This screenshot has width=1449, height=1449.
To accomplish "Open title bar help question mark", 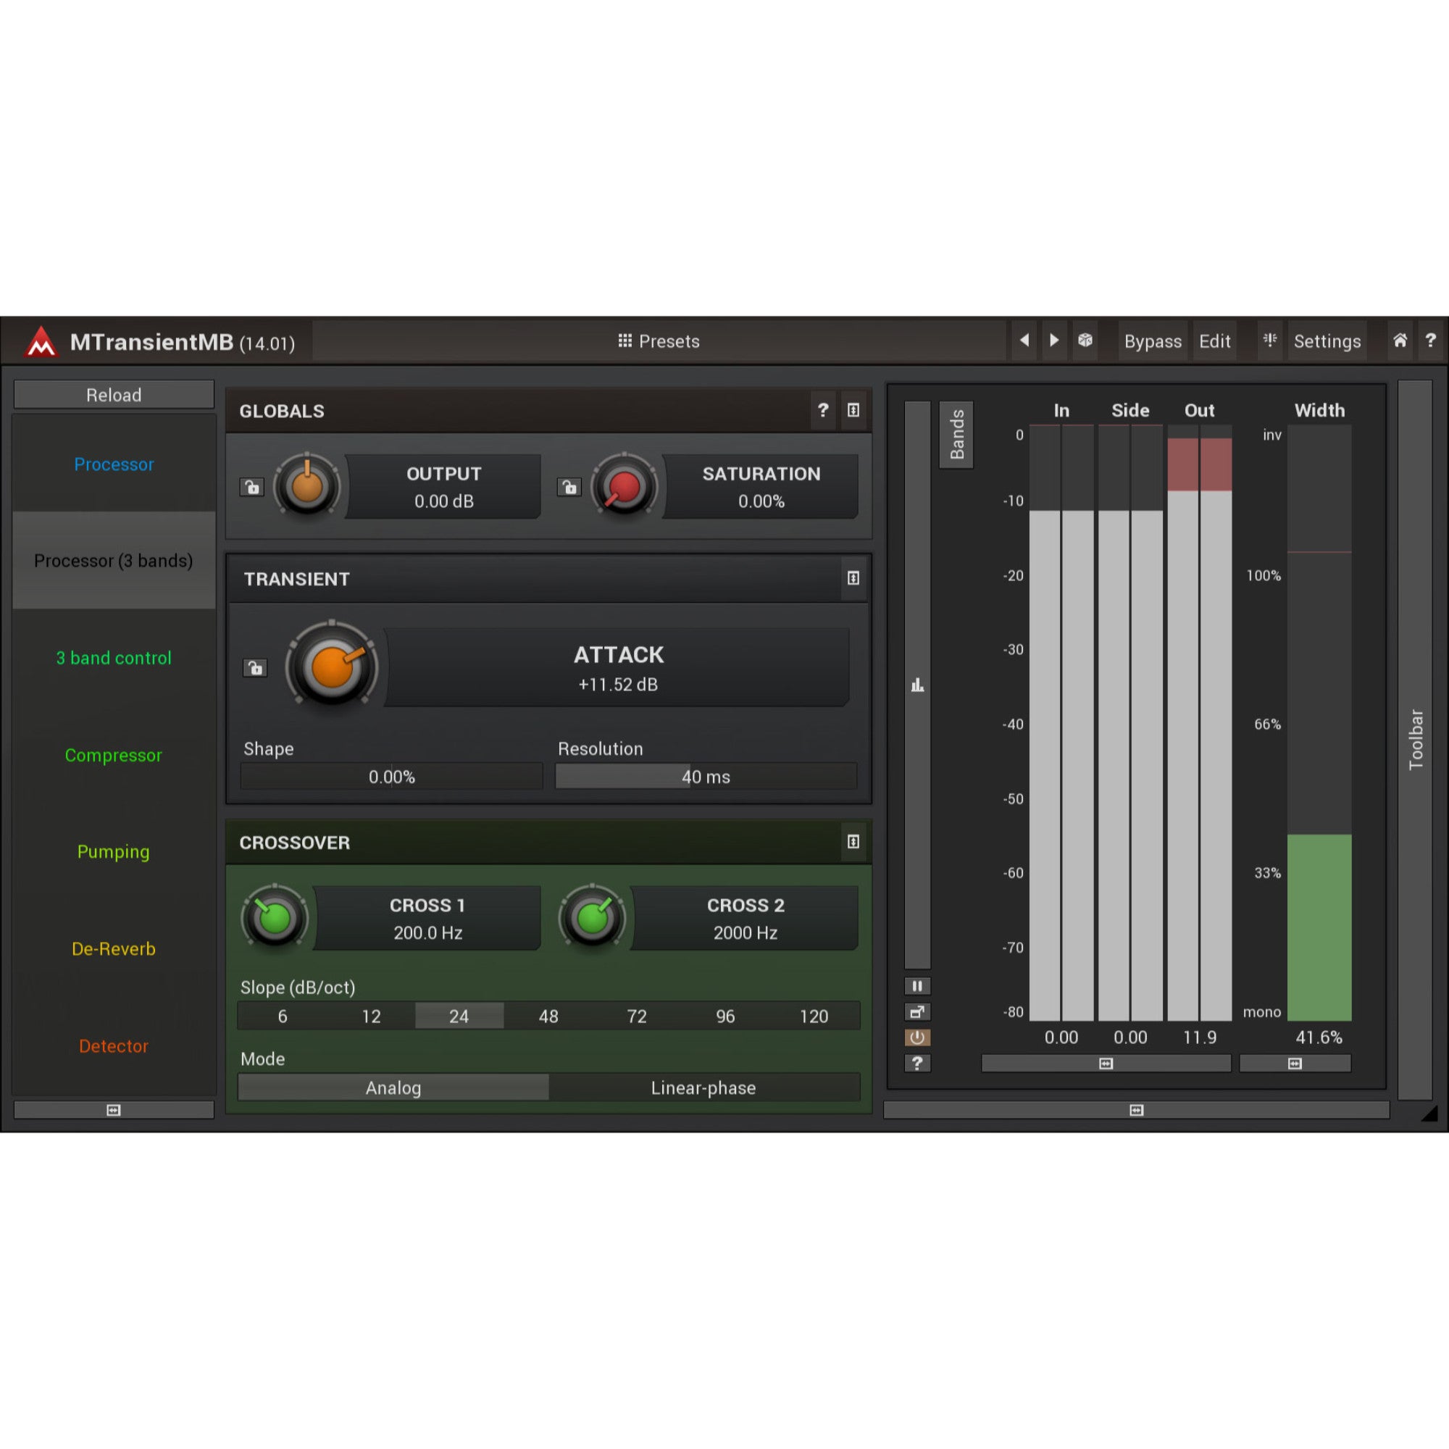I will tap(1430, 341).
